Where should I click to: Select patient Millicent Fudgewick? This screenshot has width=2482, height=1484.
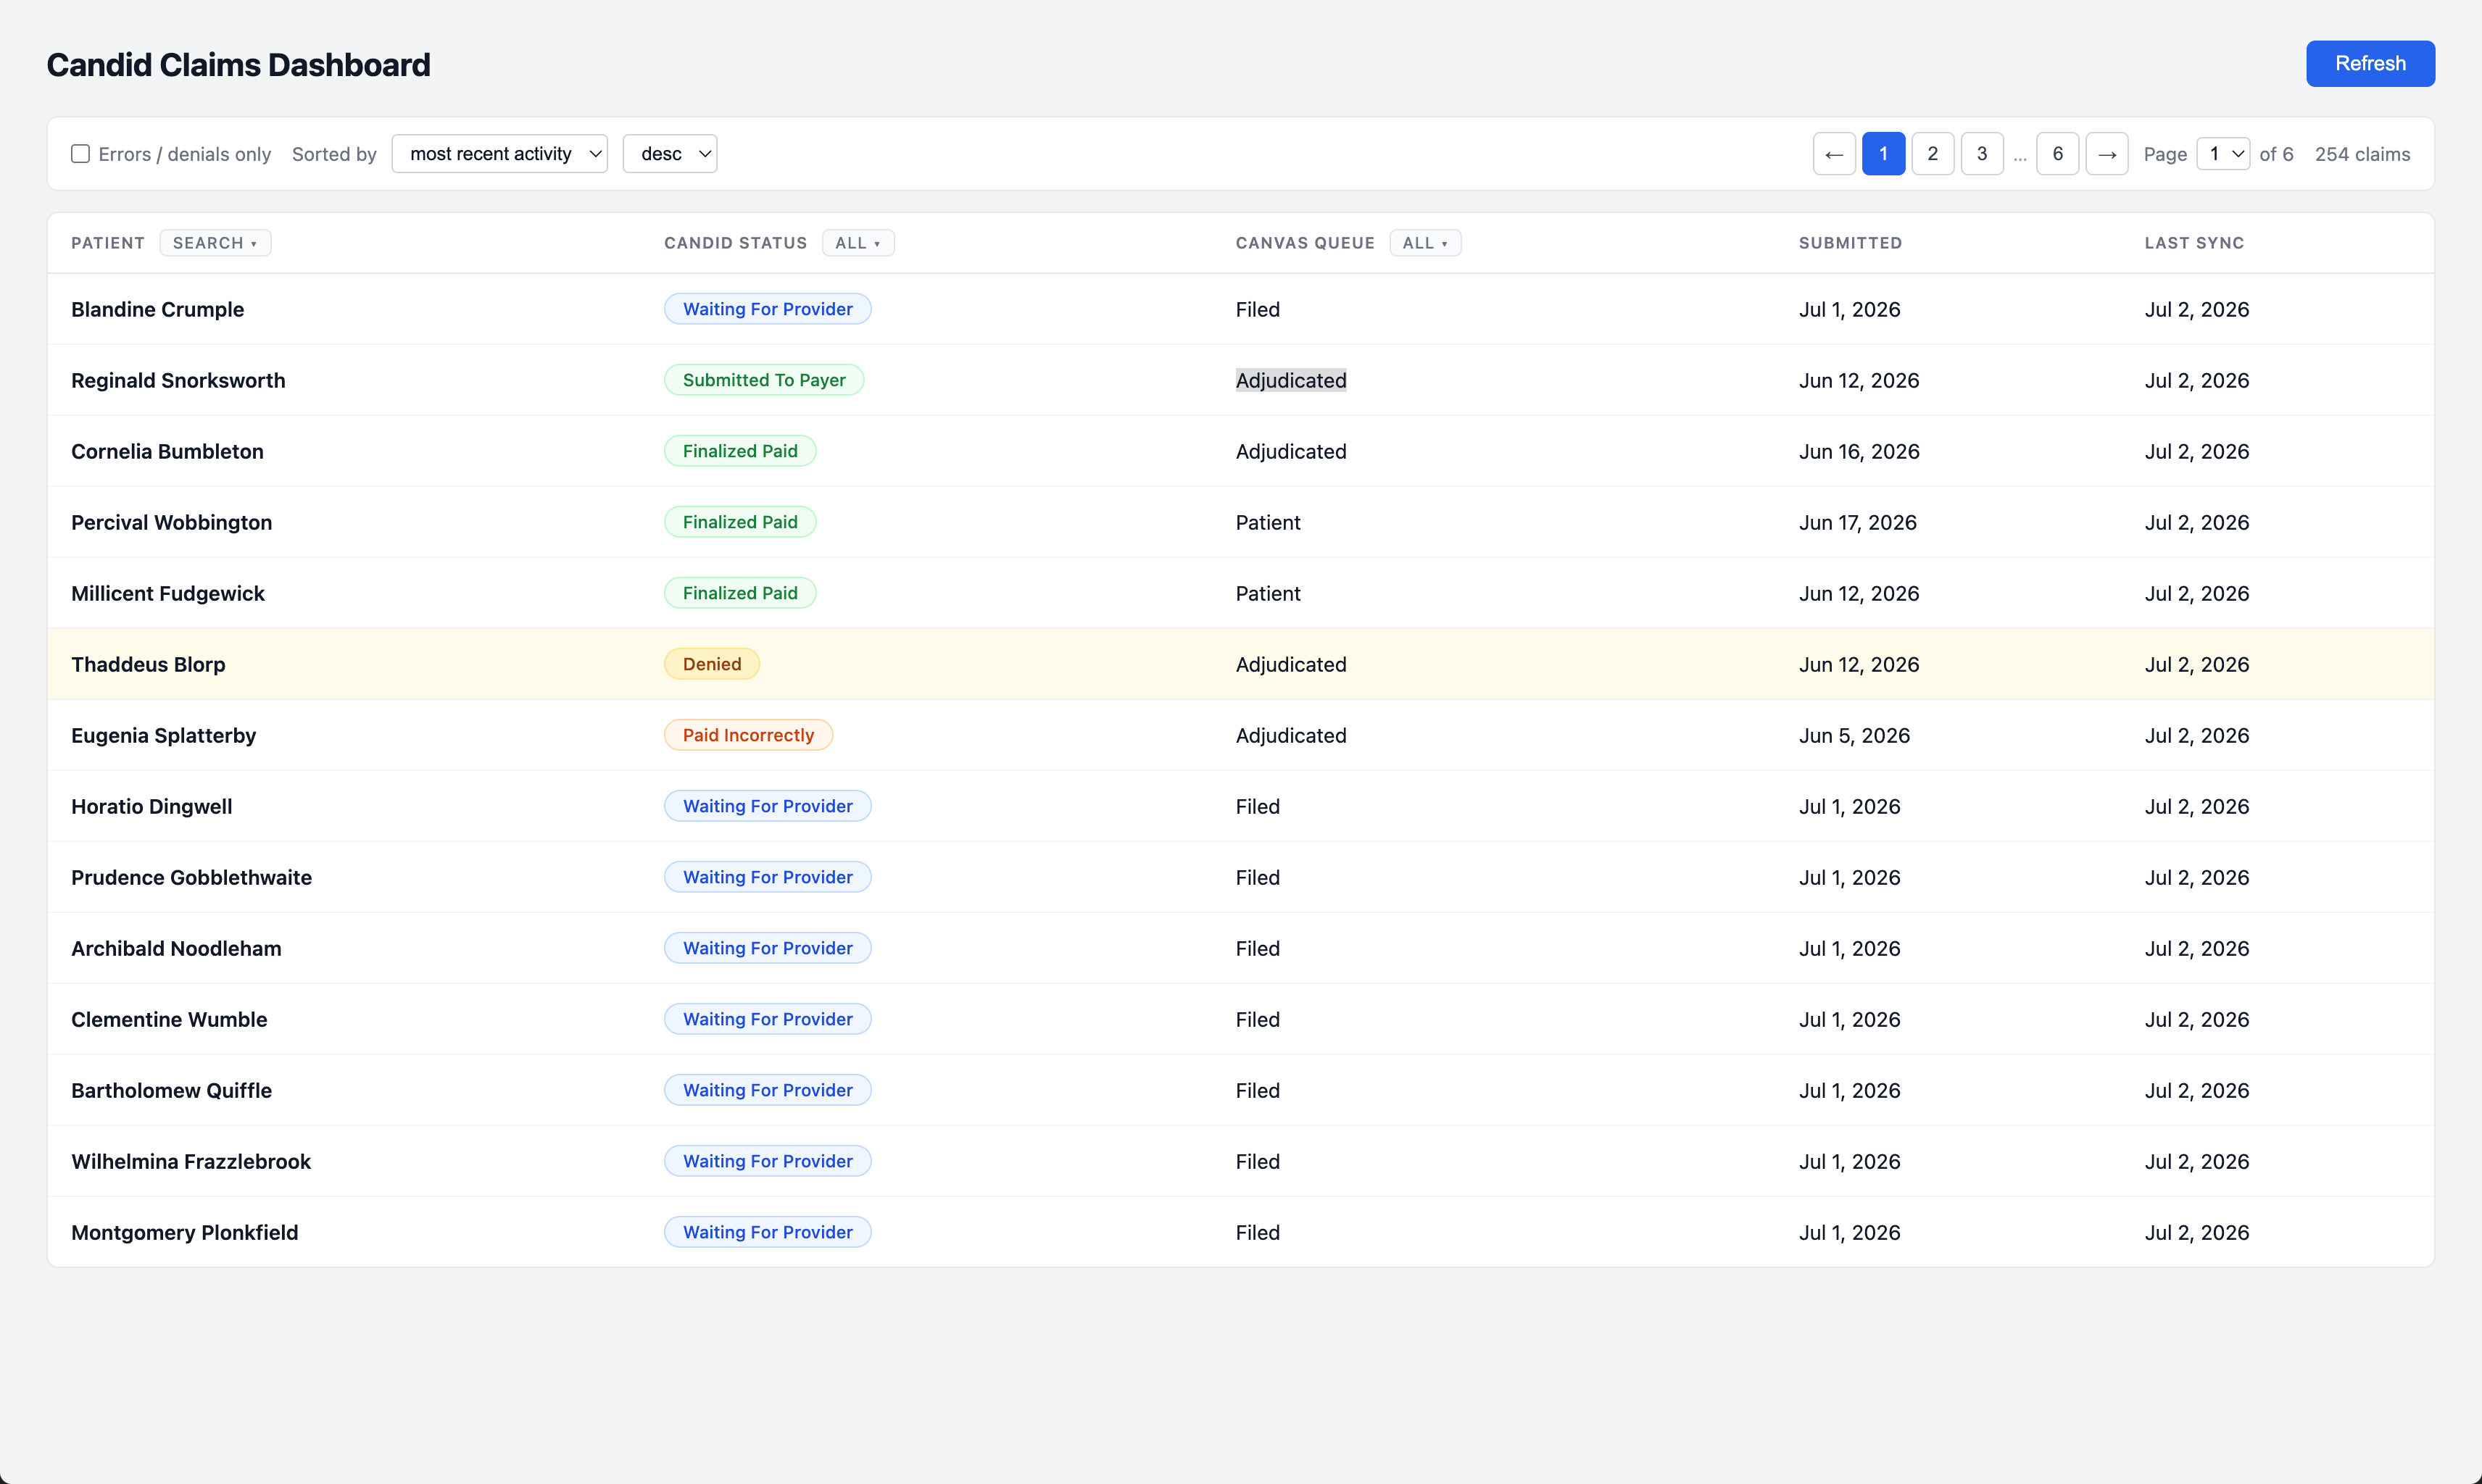click(168, 593)
